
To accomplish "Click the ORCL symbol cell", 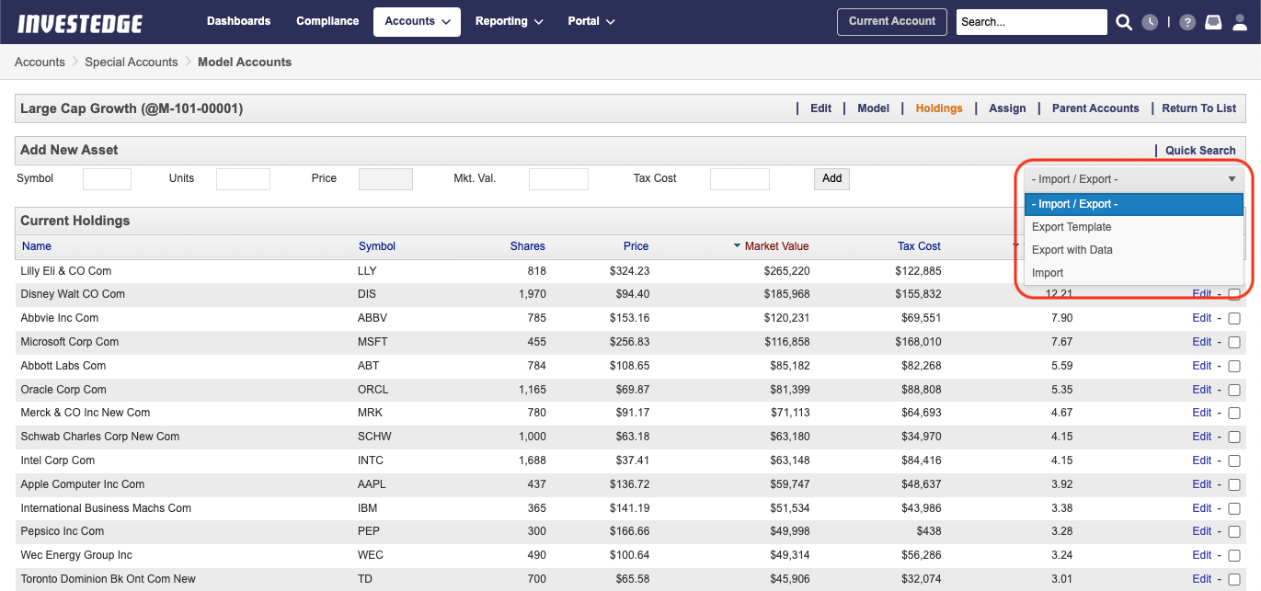I will click(373, 390).
